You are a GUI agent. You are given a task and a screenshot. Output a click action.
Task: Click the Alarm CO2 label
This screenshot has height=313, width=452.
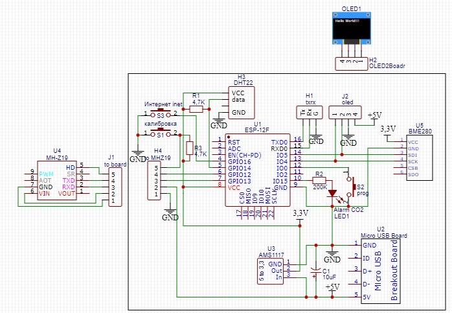coord(348,210)
